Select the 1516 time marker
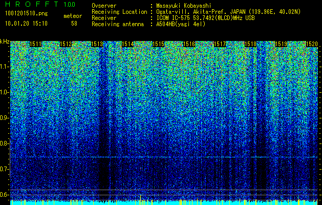 pos(189,44)
